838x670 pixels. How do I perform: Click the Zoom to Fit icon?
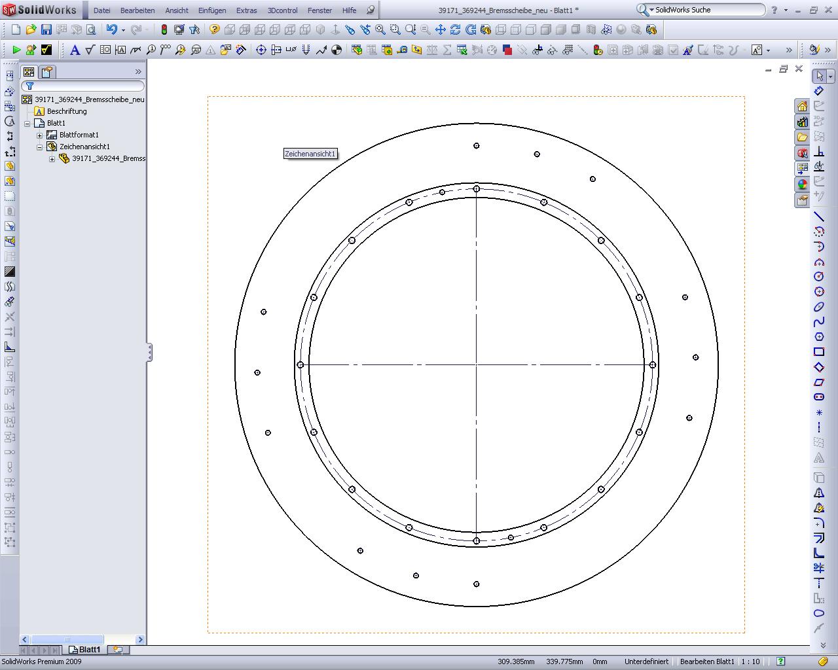click(x=380, y=29)
